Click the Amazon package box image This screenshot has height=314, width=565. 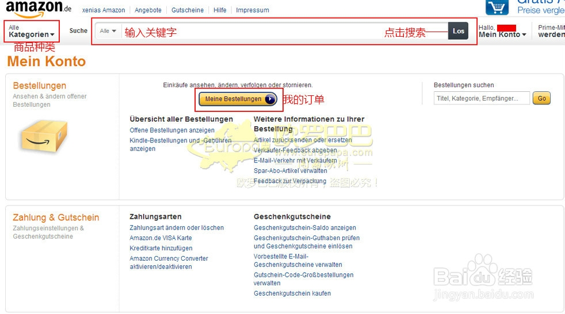tap(44, 136)
